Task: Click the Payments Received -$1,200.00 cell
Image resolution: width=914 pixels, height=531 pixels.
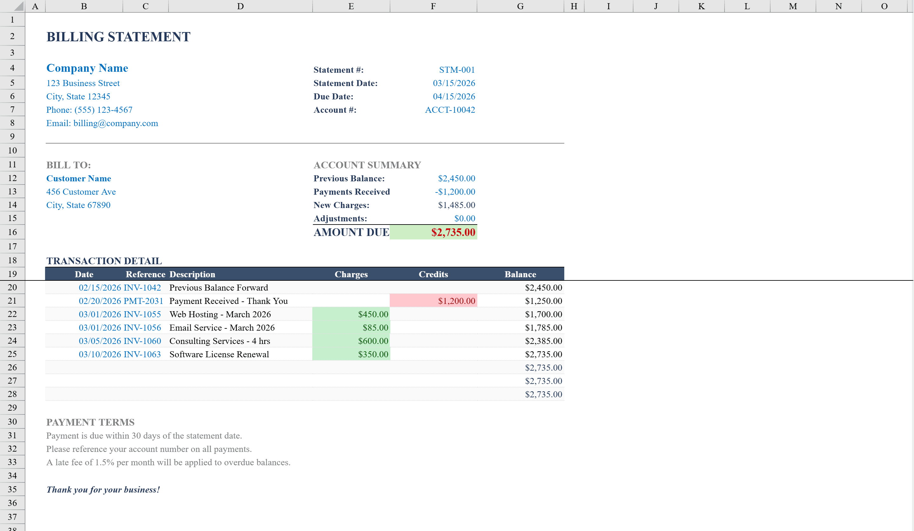Action: tap(455, 192)
